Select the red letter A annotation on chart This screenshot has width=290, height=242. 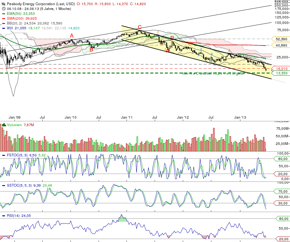coord(72,36)
